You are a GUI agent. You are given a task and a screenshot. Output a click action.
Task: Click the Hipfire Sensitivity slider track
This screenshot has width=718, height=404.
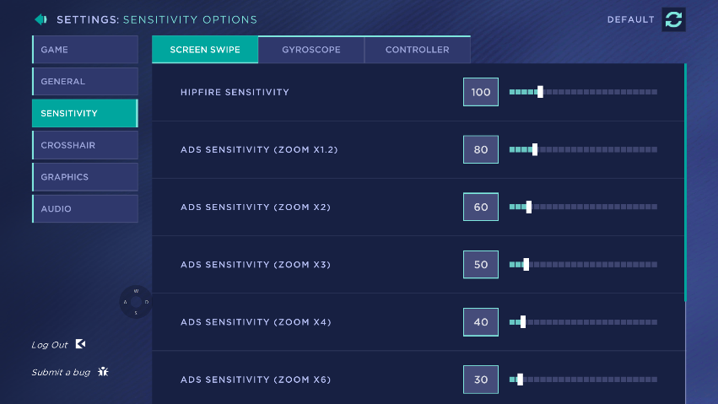point(583,92)
